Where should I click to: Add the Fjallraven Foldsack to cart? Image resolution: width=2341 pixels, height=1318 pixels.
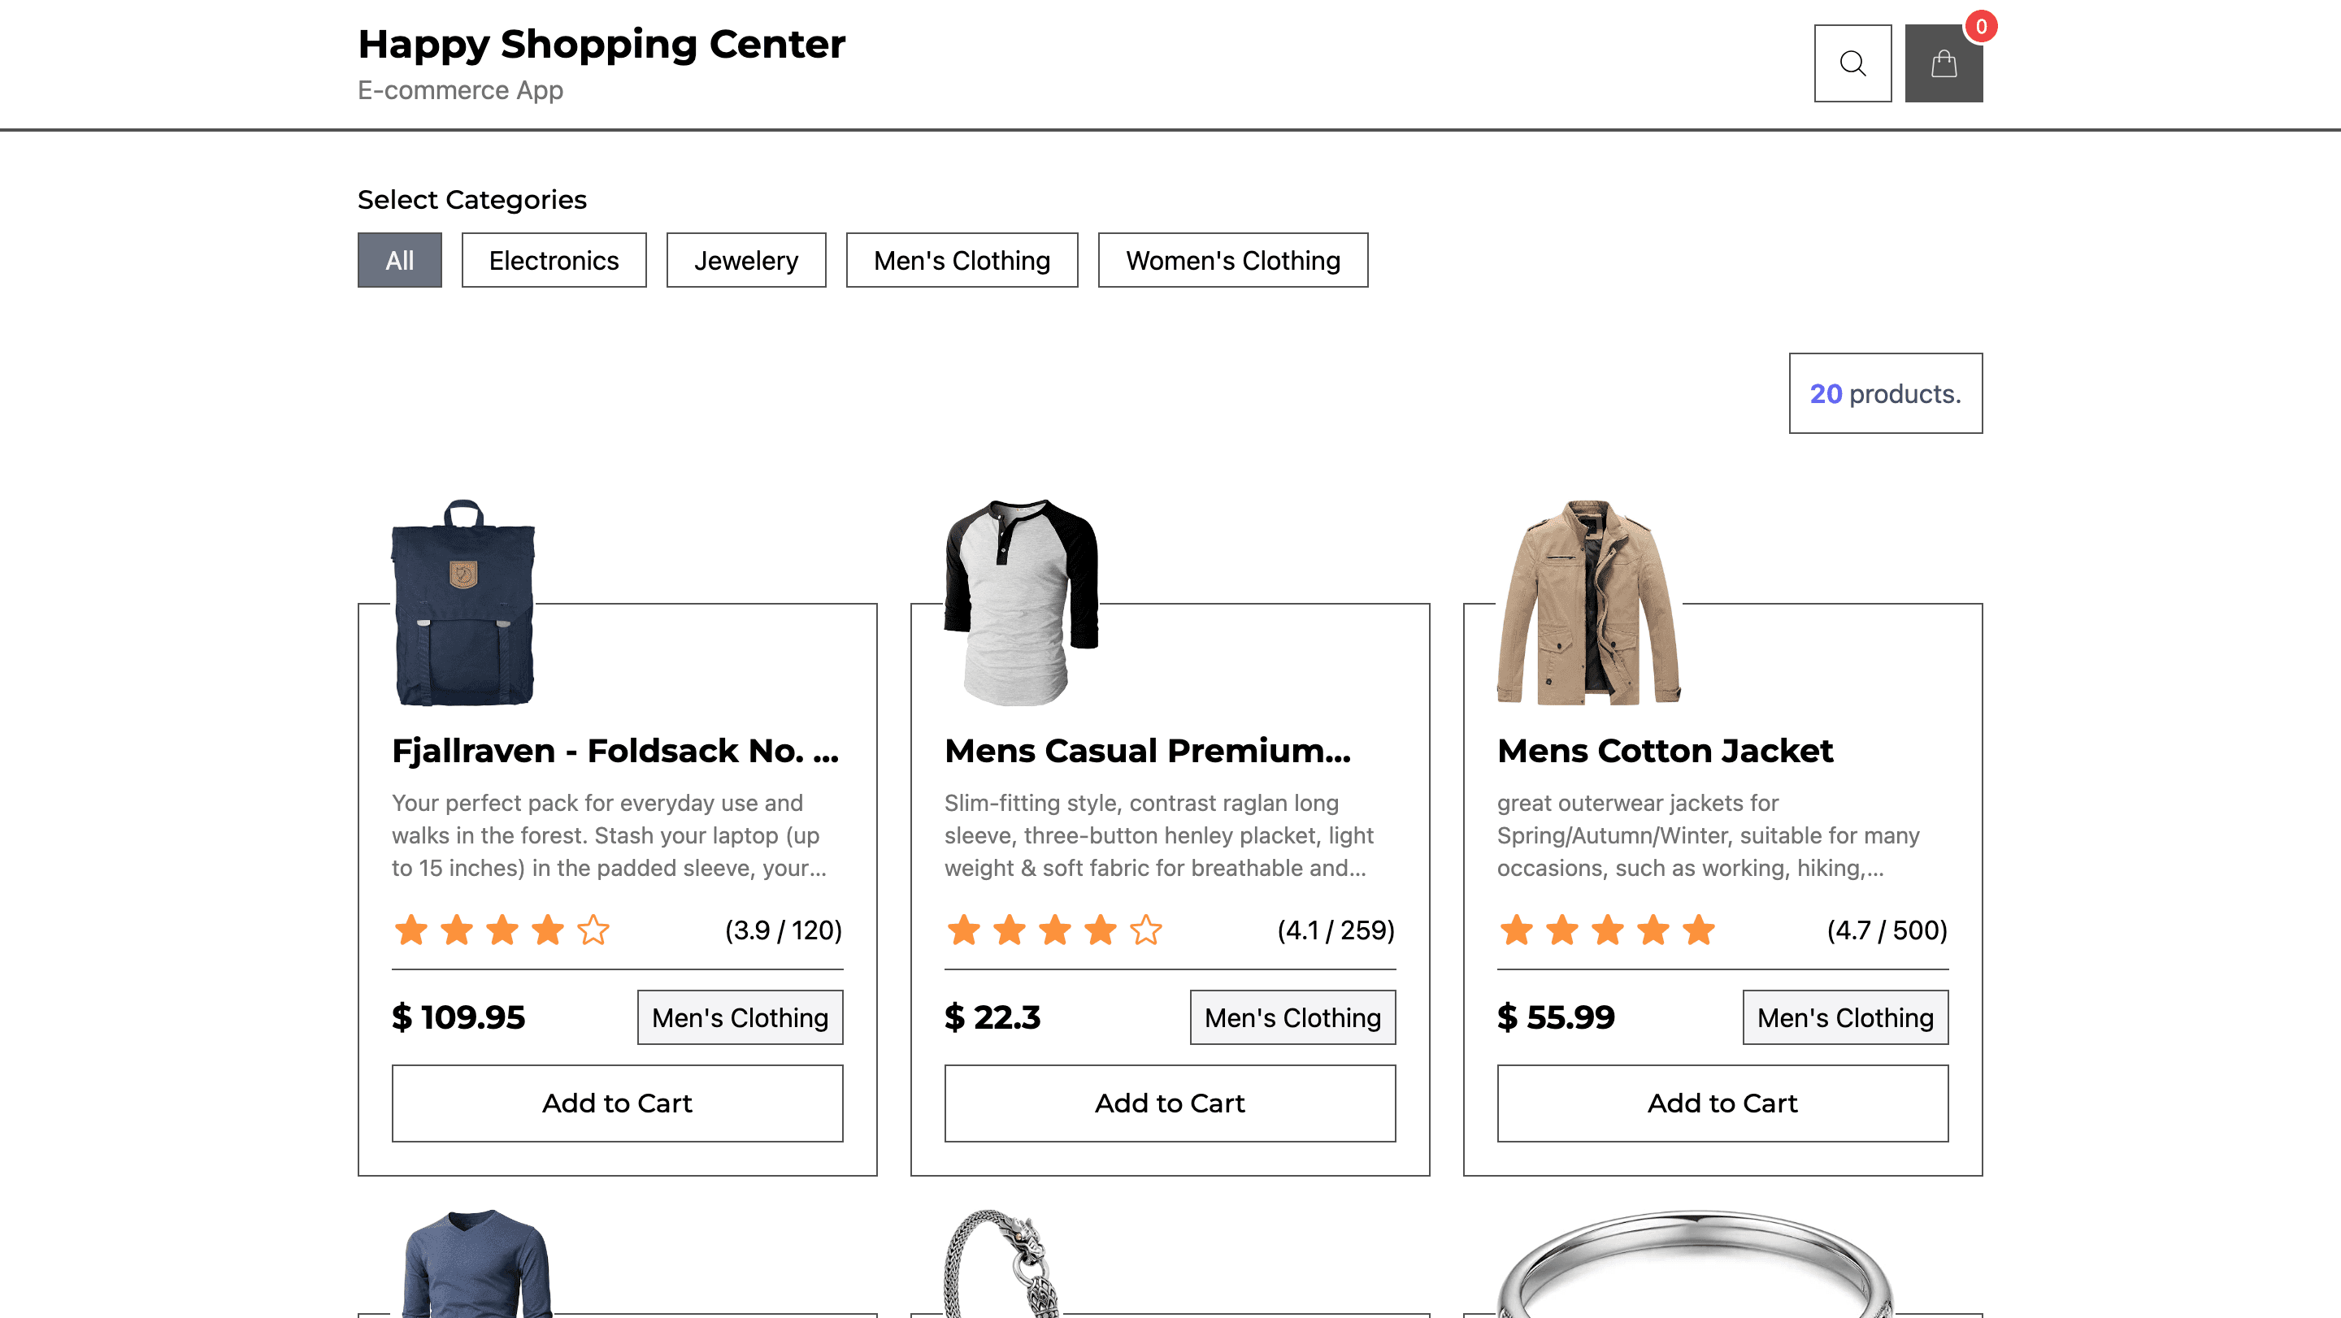617,1103
